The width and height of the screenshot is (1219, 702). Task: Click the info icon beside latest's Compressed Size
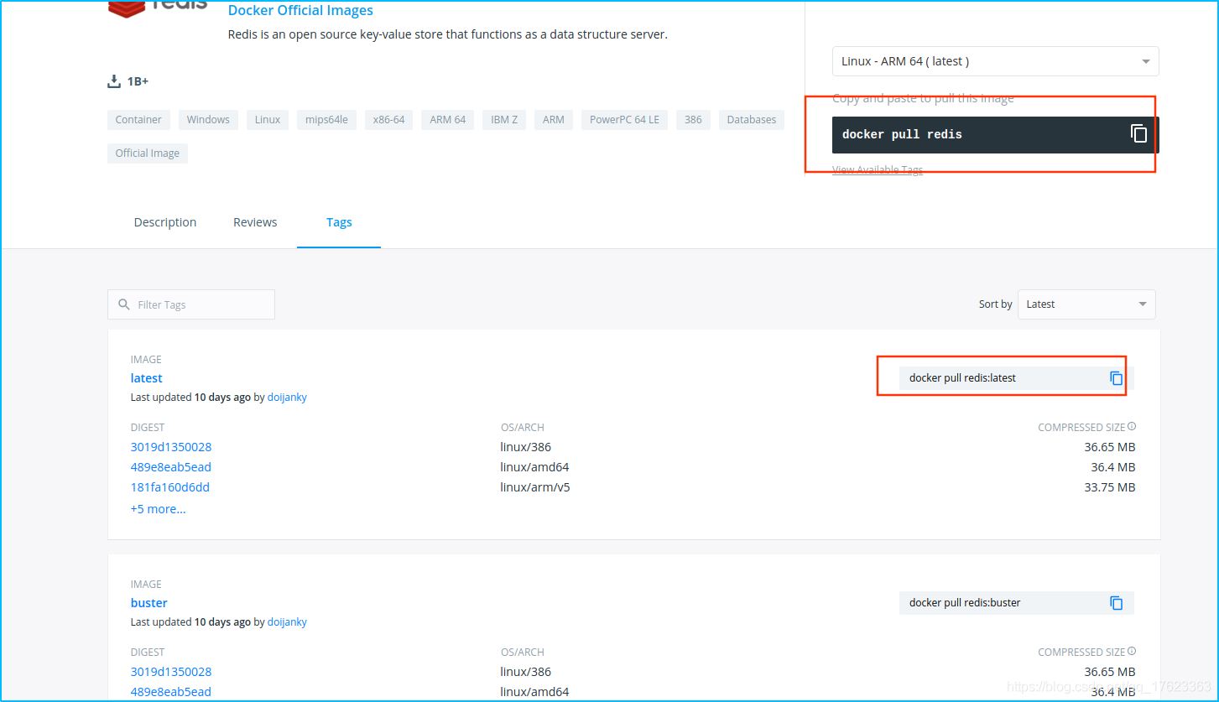point(1132,427)
